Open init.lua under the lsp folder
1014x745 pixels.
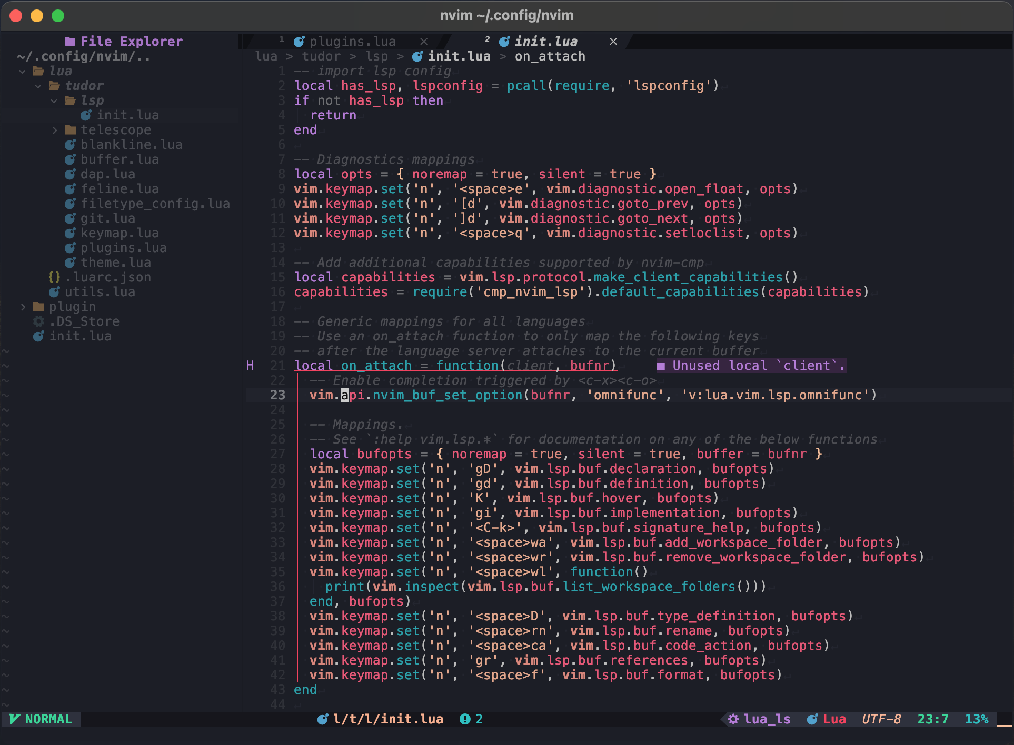(x=127, y=115)
